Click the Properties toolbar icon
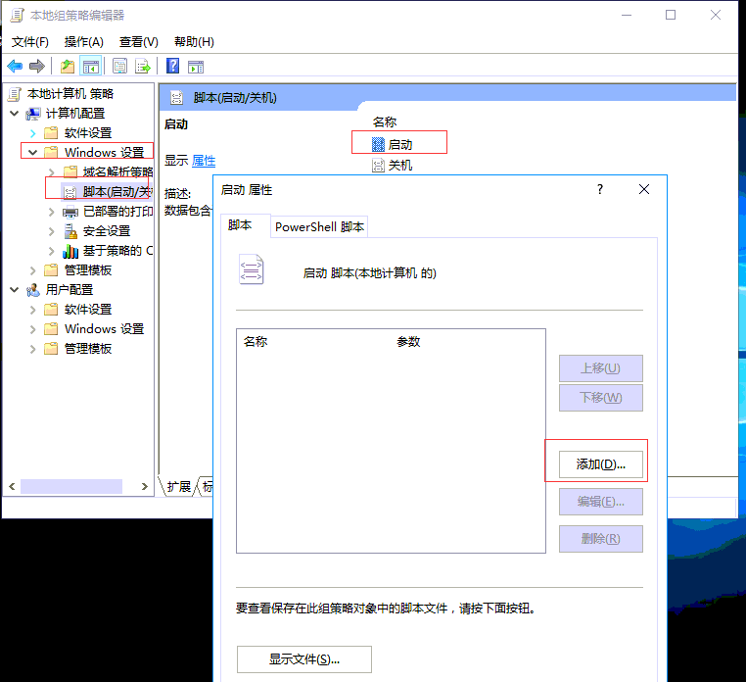The height and width of the screenshot is (682, 746). pyautogui.click(x=119, y=67)
